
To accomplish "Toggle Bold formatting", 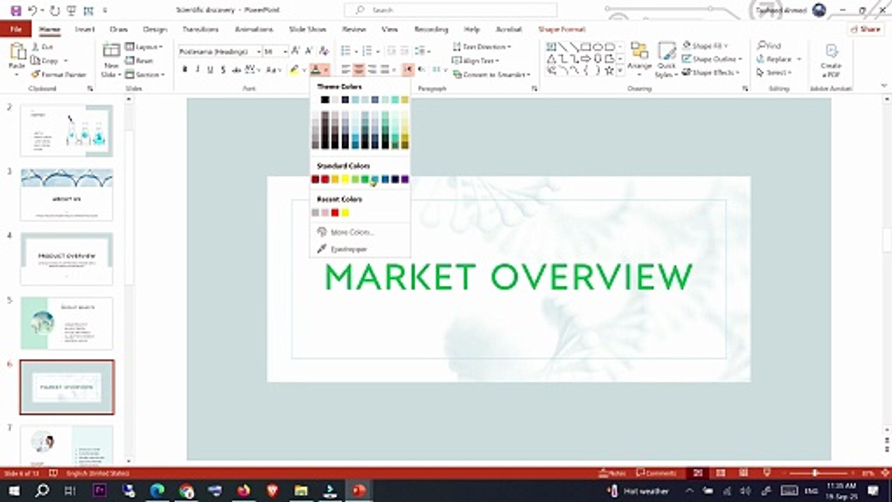I will (185, 70).
